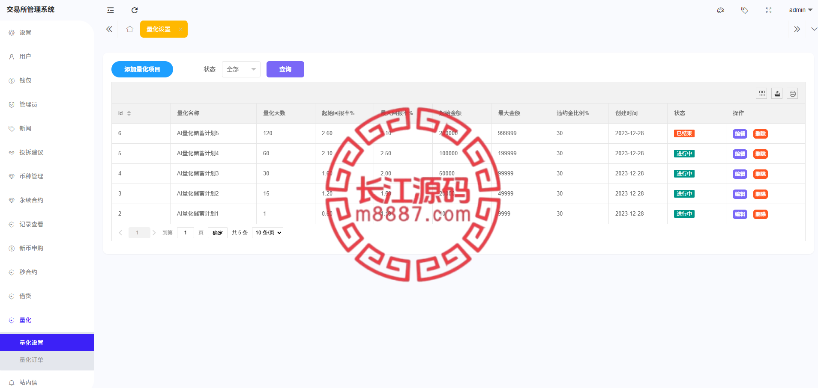The height and width of the screenshot is (388, 818).
Task: Edit AI量化储蓄计划1 row
Action: click(x=740, y=214)
